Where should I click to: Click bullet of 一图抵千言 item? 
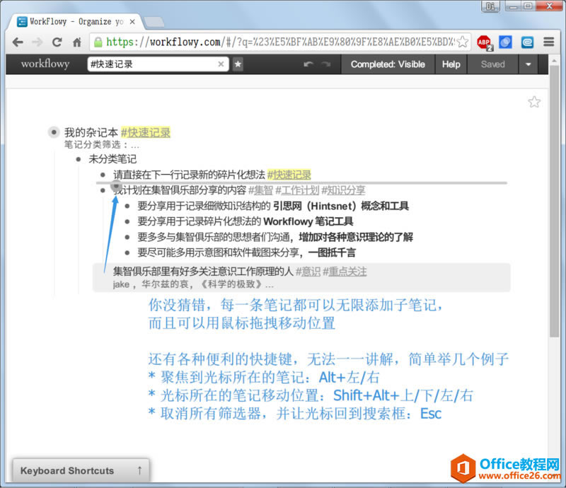[127, 252]
